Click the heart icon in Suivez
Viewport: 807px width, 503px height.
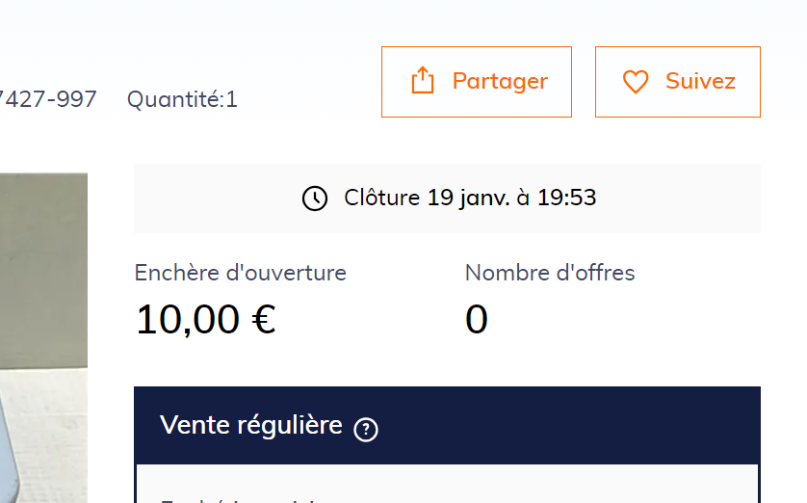click(636, 81)
